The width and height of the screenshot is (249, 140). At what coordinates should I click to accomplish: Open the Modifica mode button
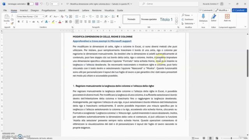tap(223, 10)
